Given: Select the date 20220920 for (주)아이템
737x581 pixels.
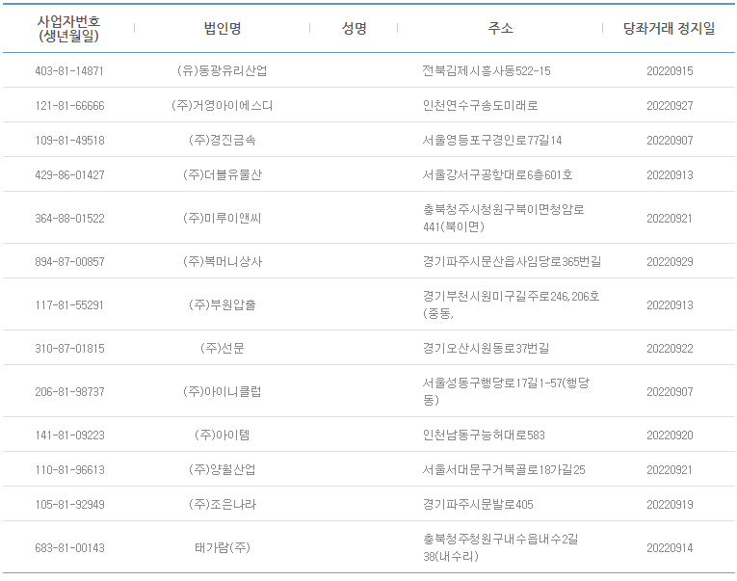Looking at the screenshot, I should [x=670, y=436].
